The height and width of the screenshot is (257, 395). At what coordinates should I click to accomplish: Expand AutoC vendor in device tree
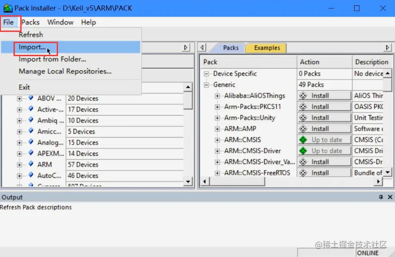click(x=19, y=176)
